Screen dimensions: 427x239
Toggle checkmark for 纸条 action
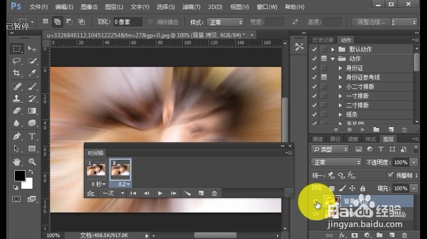coord(314,115)
